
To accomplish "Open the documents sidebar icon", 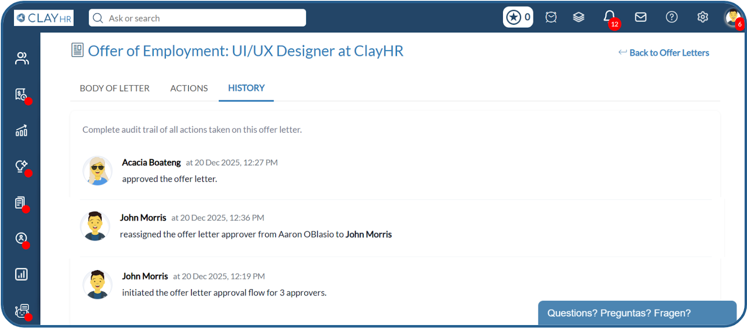I will click(21, 203).
